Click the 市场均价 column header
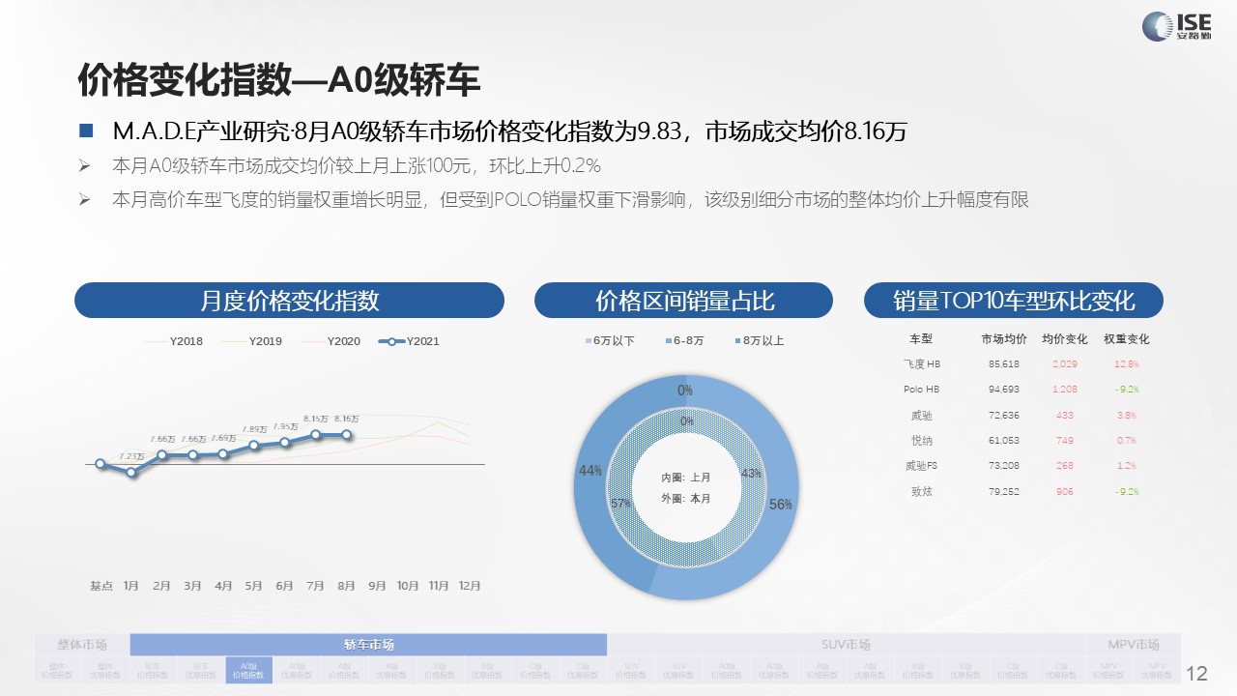This screenshot has width=1237, height=696. point(1003,339)
